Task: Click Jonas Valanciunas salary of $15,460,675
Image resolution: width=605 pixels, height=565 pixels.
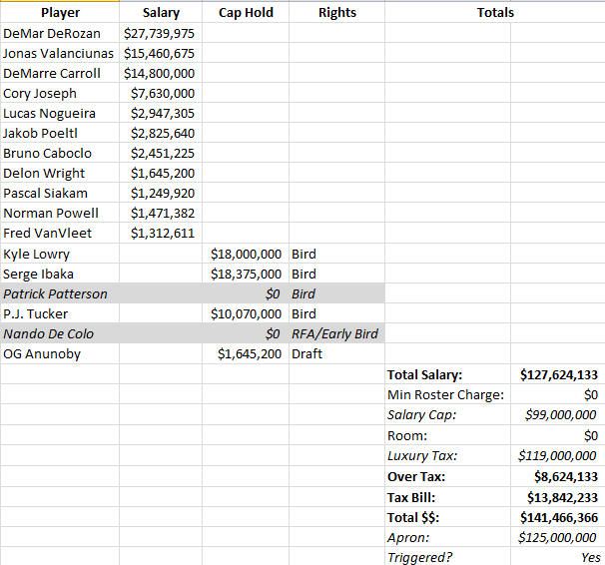Action: pos(160,53)
